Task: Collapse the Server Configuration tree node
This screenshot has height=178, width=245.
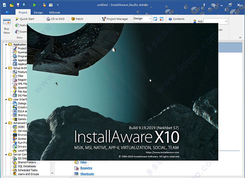Action: tap(6, 154)
